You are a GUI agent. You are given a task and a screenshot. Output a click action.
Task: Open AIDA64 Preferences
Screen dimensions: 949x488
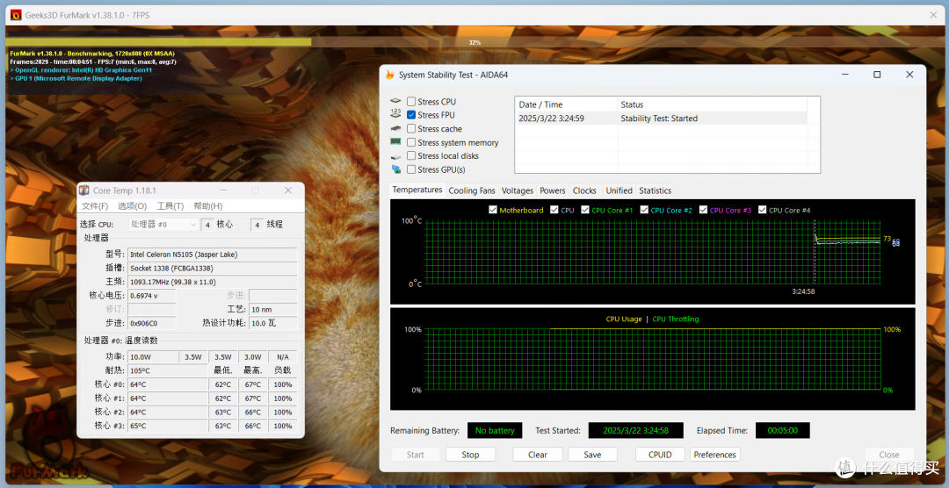714,455
